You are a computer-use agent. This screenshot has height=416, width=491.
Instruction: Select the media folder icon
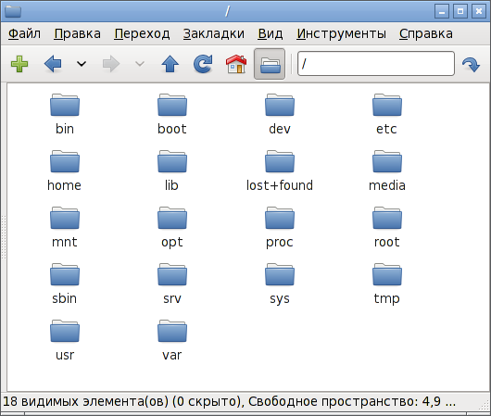click(387, 161)
